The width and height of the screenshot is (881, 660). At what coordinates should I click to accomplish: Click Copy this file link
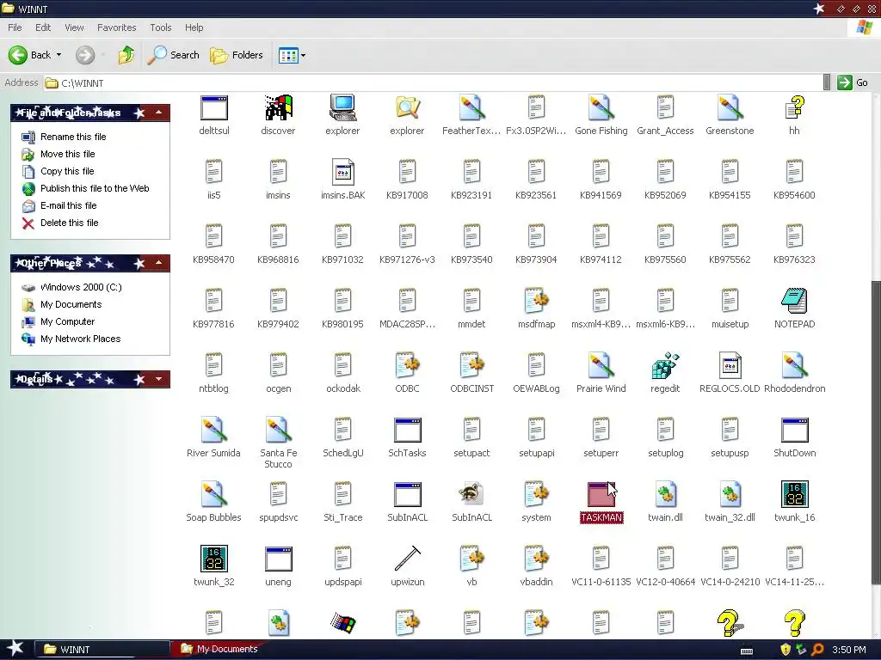click(x=67, y=171)
